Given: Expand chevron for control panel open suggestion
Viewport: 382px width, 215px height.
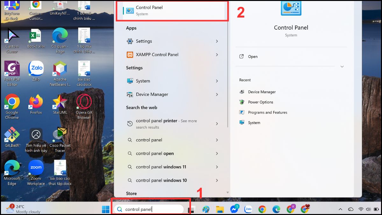Looking at the screenshot, I should point(217,153).
